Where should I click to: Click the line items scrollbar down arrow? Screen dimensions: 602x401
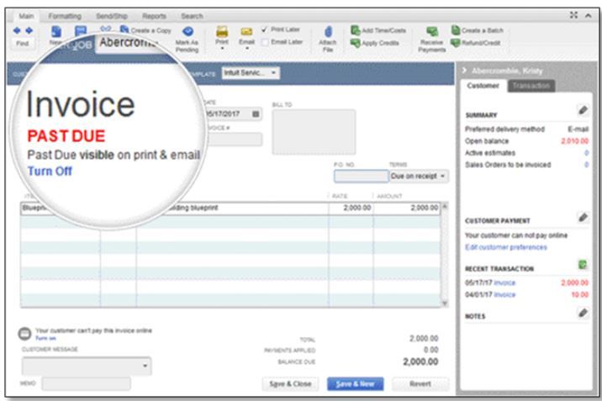click(445, 303)
